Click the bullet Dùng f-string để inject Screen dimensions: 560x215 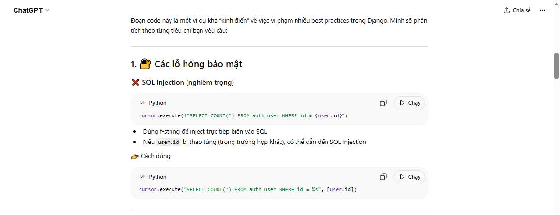(x=205, y=131)
